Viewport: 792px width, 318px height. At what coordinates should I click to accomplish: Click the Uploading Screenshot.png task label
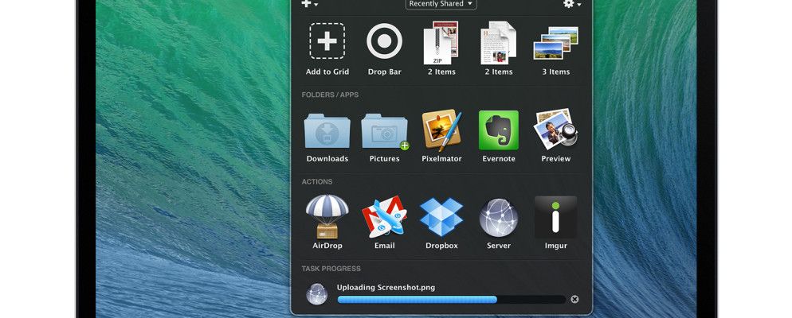(386, 287)
